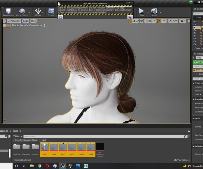Click the Search hair9 input field
Screen dimensions: 203x169
104,136
